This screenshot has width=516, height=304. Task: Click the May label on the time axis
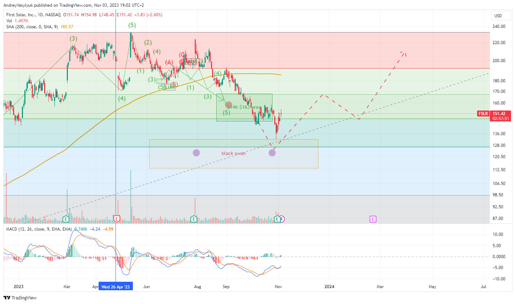(x=433, y=287)
